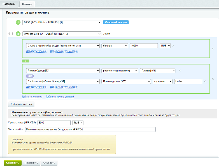
Task: Switch to the Помощь tab
Action: 27,4
